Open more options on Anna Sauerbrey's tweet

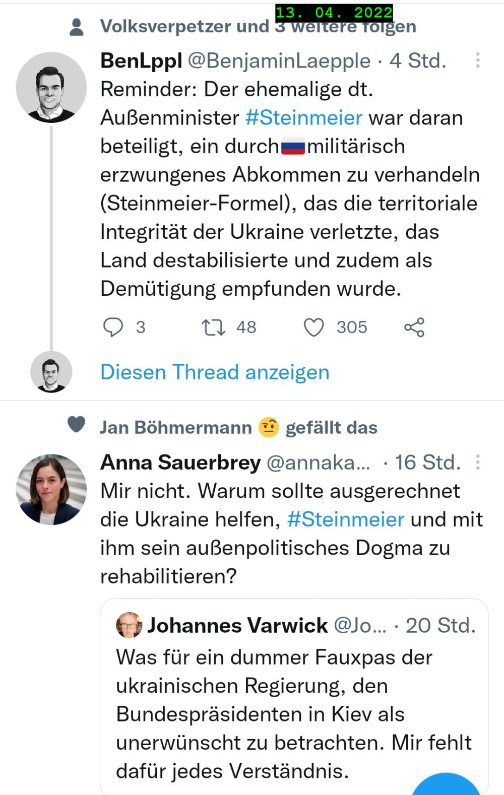(x=477, y=462)
